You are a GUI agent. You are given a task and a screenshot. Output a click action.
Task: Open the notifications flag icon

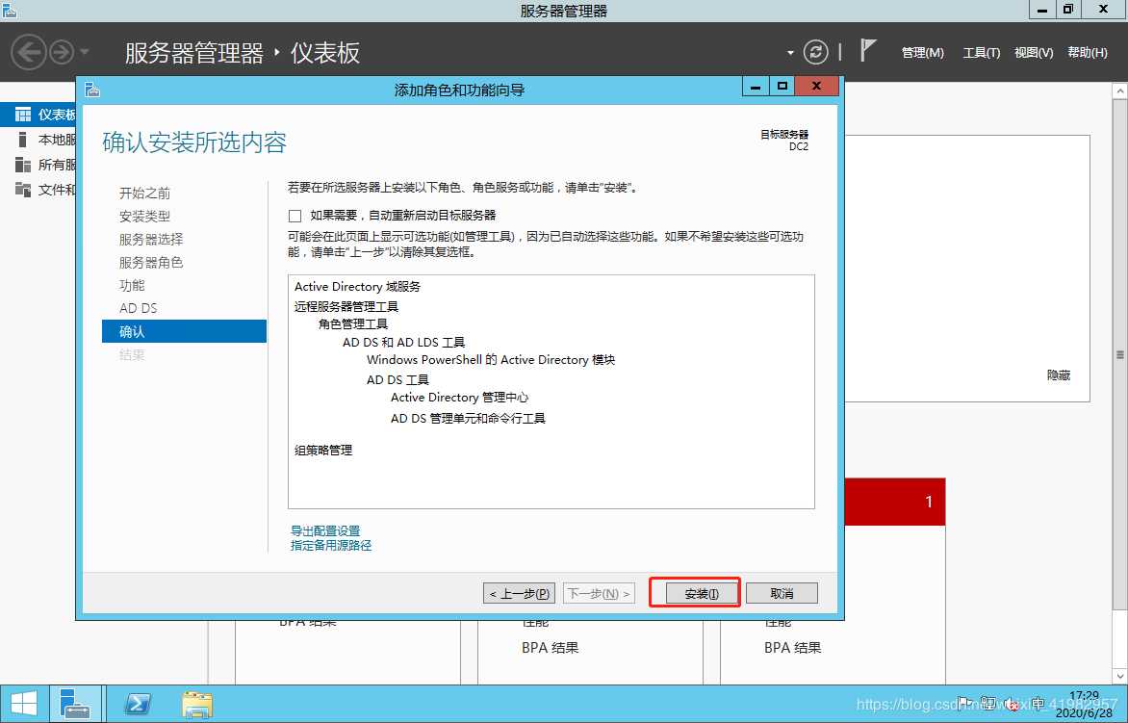coord(867,50)
